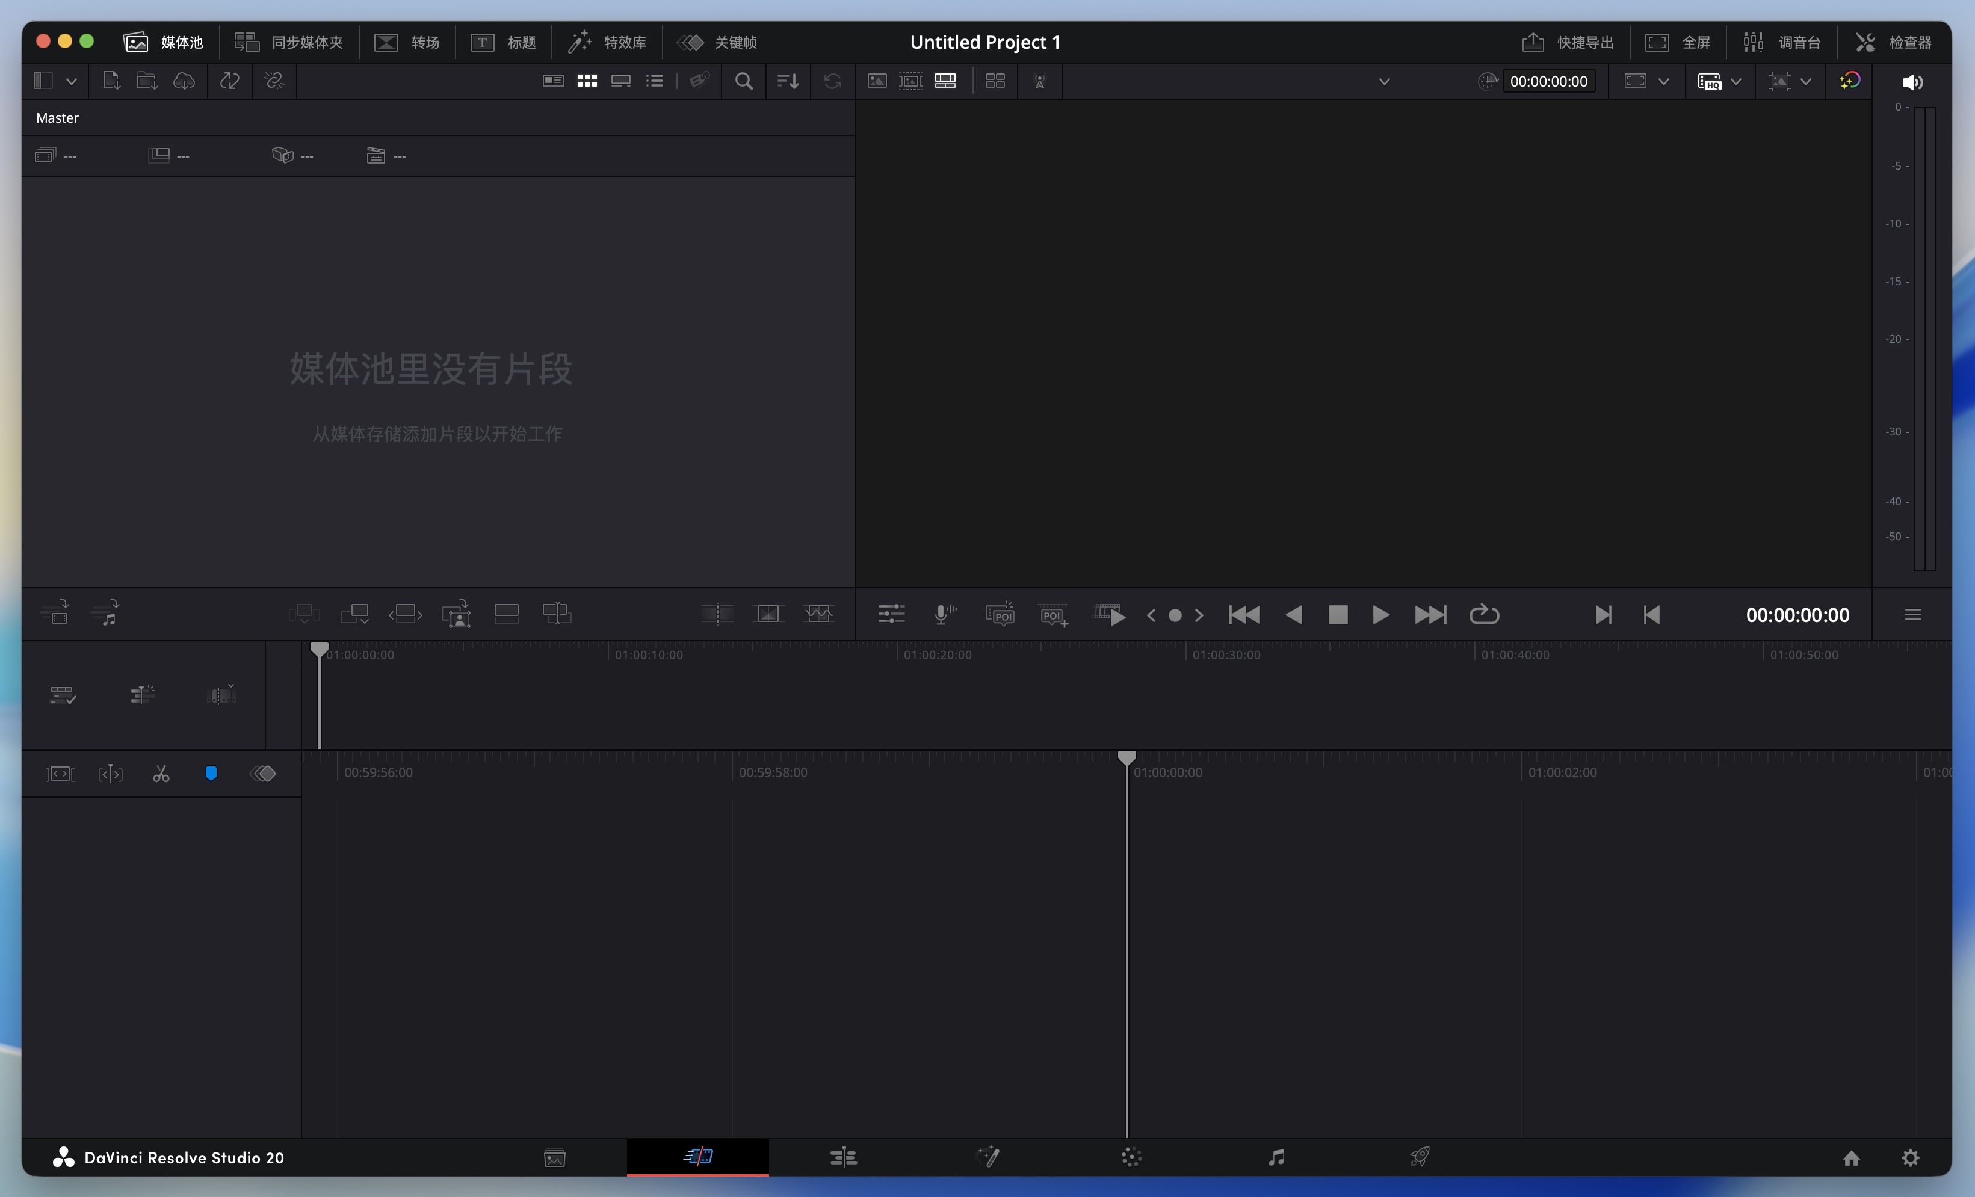
Task: Open the media pool search tool
Action: click(743, 81)
